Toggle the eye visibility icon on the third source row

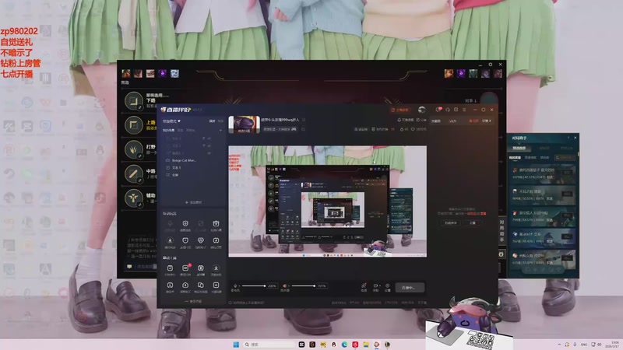[x=209, y=152]
